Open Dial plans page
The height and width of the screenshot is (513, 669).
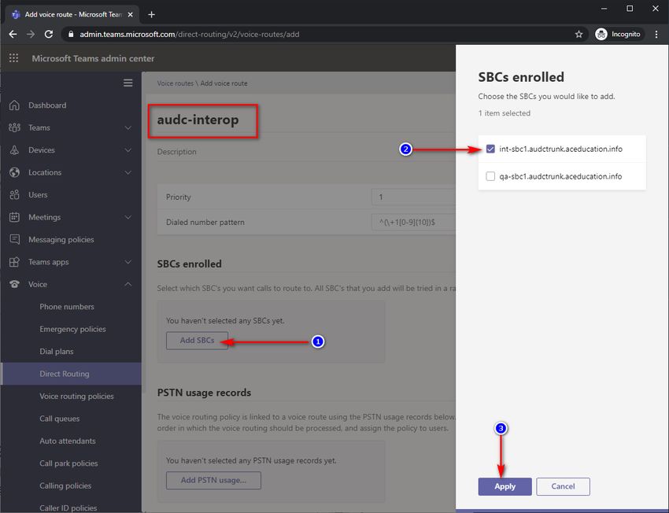57,352
